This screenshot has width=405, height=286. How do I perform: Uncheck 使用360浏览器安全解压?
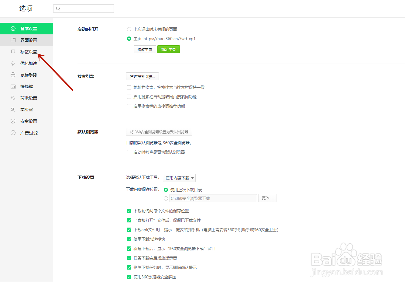(x=129, y=277)
